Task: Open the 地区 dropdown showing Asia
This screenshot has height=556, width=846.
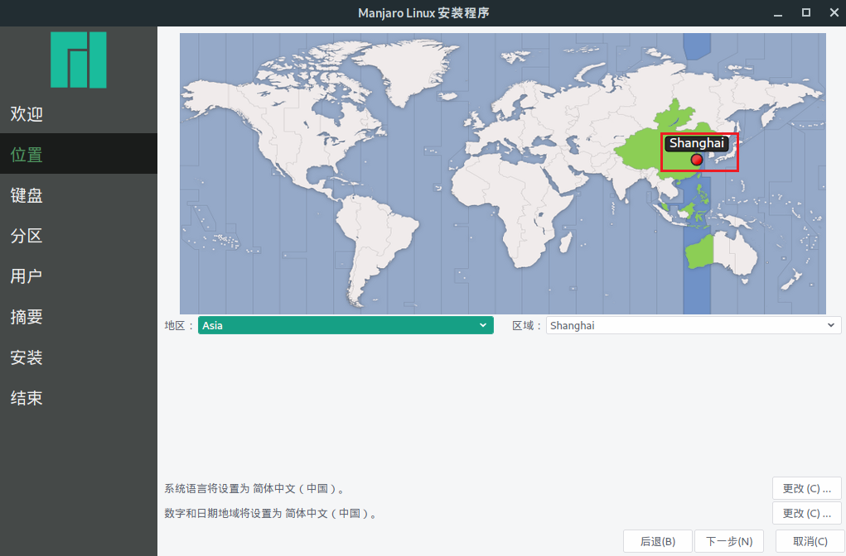Action: [346, 325]
